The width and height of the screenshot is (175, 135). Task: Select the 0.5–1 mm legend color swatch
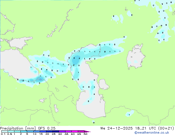[x=11, y=131]
